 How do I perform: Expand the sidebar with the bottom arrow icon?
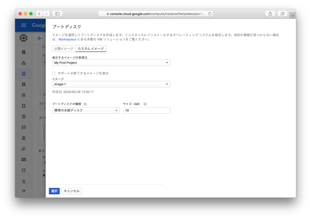click(24, 191)
